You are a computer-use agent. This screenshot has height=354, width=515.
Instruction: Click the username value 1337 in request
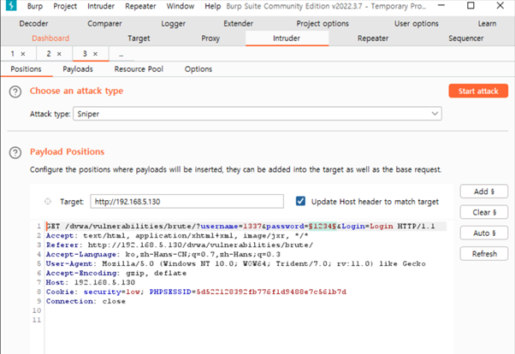tap(252, 227)
